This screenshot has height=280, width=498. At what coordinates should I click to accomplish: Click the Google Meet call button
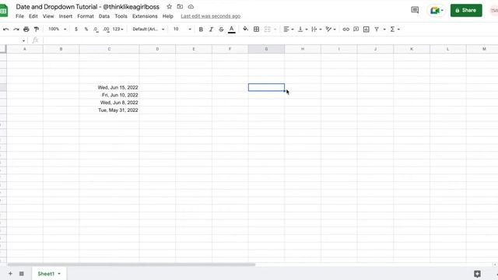coord(437,10)
